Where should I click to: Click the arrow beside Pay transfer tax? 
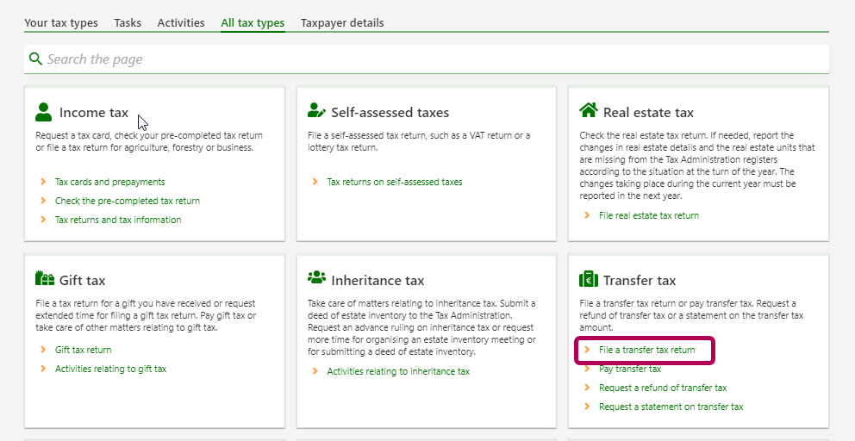[587, 369]
